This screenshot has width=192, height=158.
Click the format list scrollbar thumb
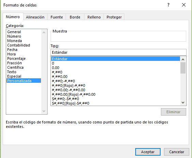tap(183, 68)
